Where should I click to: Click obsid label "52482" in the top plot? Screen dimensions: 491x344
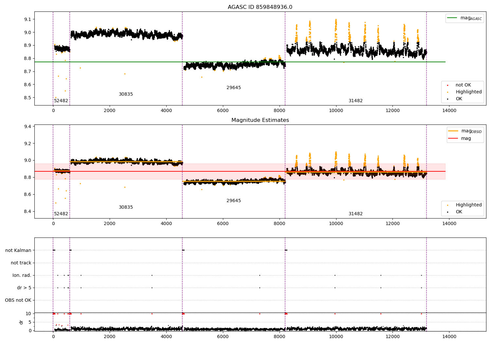[61, 101]
